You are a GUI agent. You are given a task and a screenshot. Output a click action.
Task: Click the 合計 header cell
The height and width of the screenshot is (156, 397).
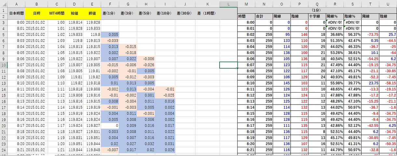(264, 16)
